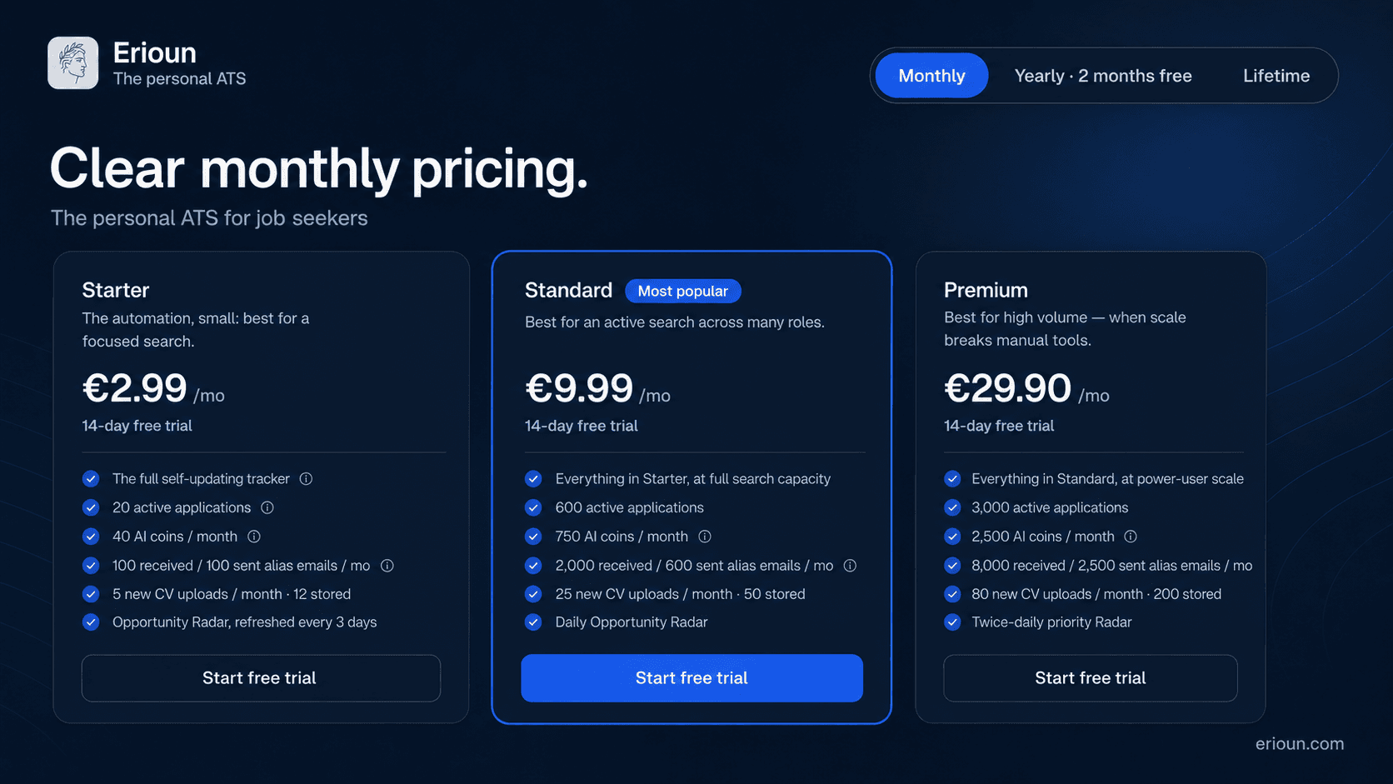The height and width of the screenshot is (784, 1393).
Task: Start free trial for Starter plan
Action: pos(261,678)
